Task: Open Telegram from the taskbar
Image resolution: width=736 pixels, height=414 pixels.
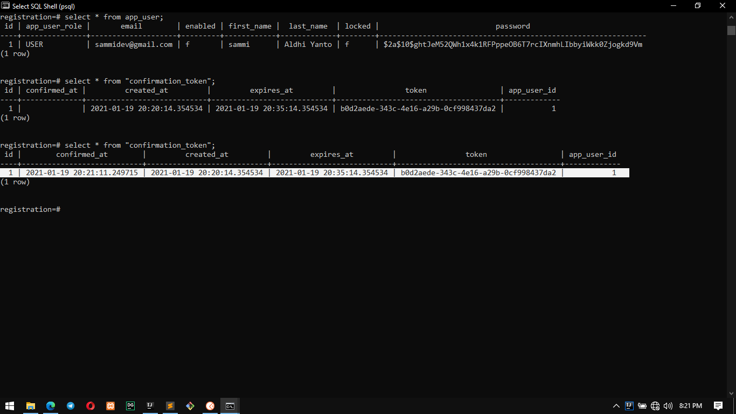Action: pos(71,406)
